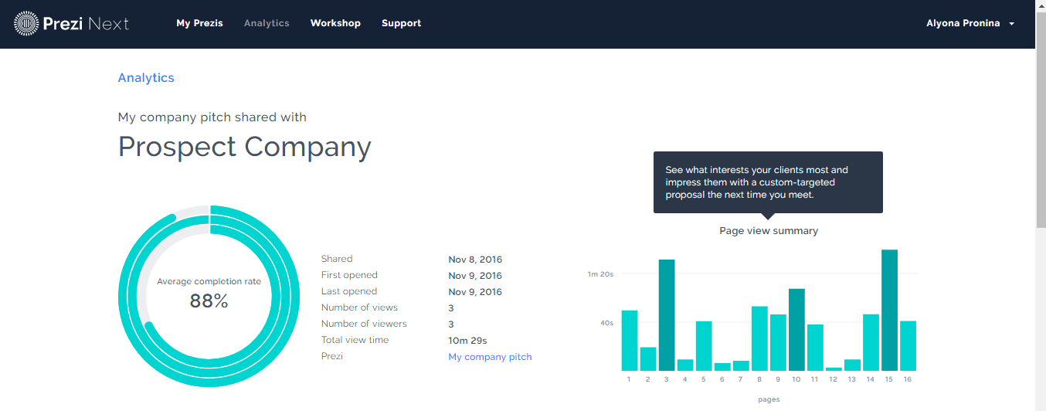Open the My Prezis menu item
1046x411 pixels.
click(199, 23)
